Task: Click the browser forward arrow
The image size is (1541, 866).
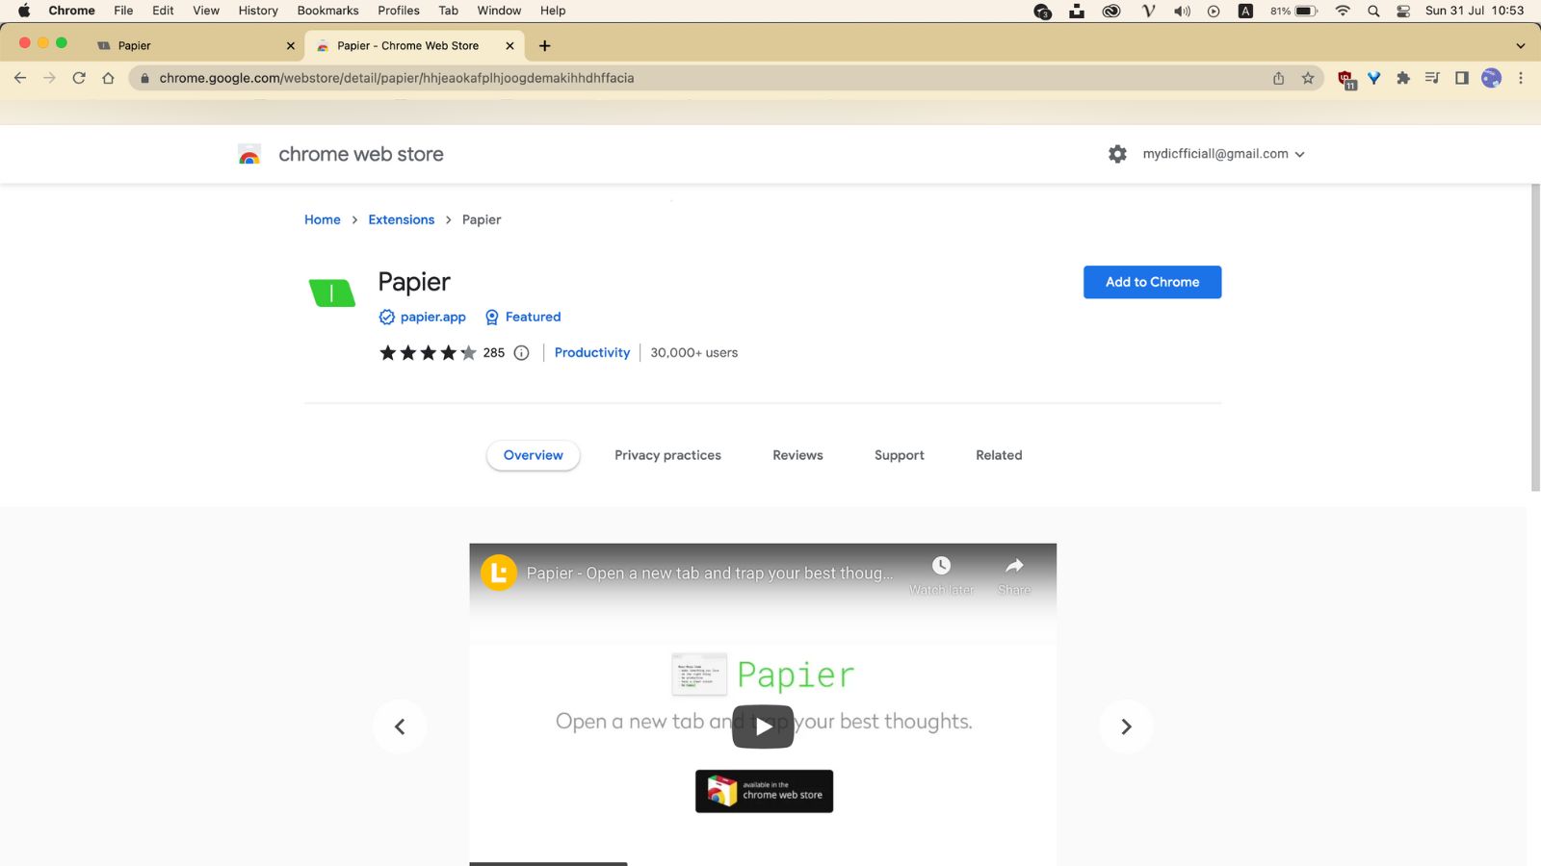Action: tap(50, 78)
